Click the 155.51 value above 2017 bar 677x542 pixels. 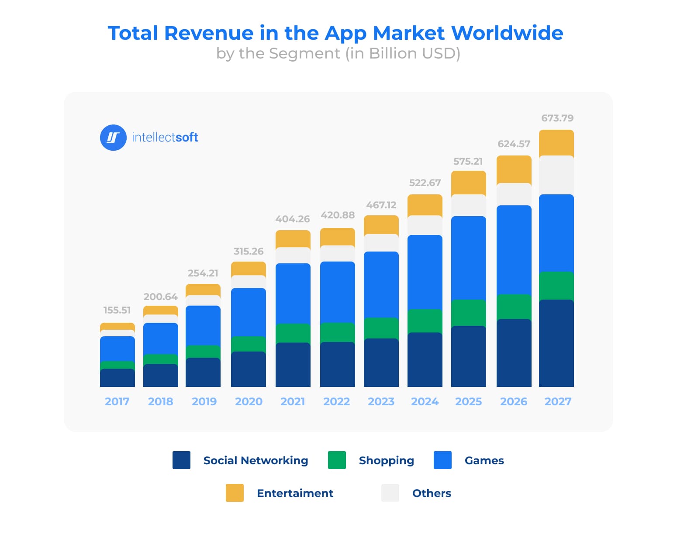click(x=117, y=309)
